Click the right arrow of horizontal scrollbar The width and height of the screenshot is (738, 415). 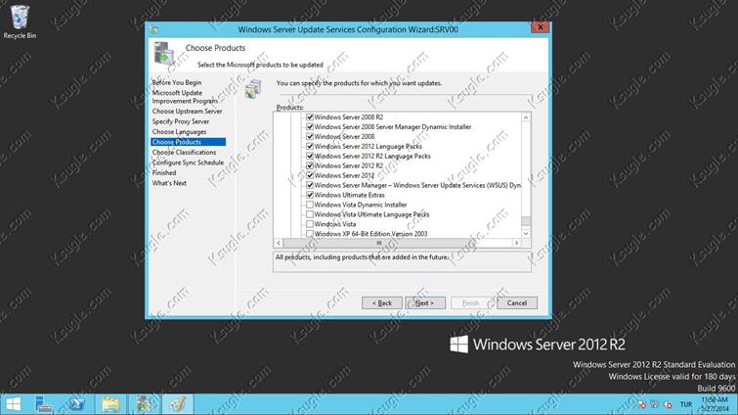(x=516, y=243)
